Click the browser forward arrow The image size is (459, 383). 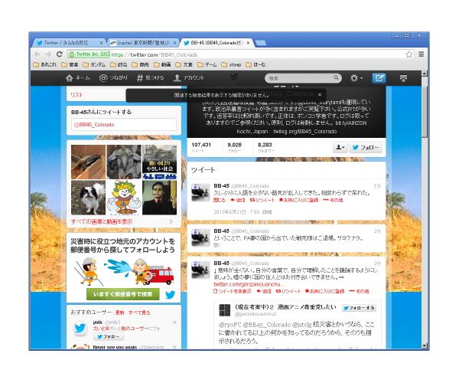(x=48, y=54)
